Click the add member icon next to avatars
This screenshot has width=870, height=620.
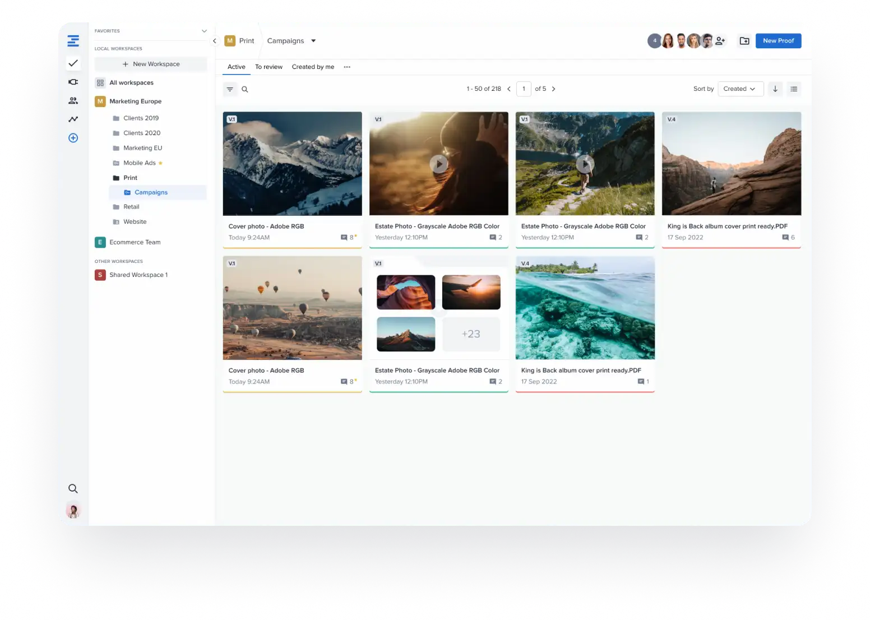coord(720,41)
